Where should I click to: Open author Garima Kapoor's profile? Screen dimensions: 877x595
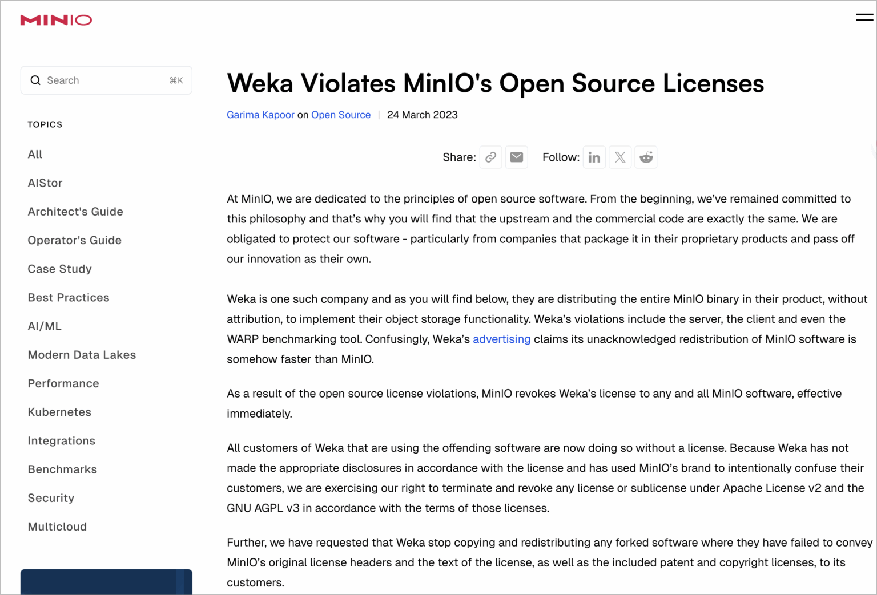260,115
